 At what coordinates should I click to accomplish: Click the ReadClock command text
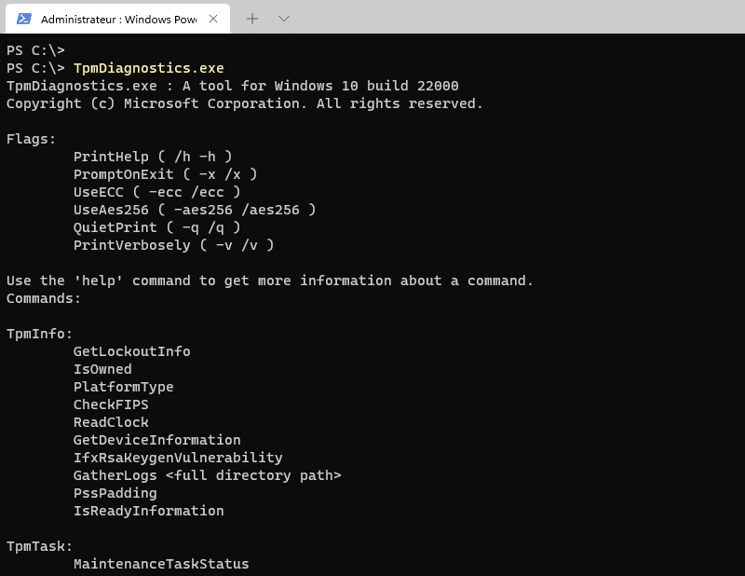point(111,422)
